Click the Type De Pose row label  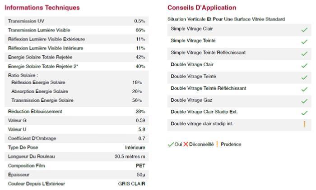pyautogui.click(x=23, y=148)
